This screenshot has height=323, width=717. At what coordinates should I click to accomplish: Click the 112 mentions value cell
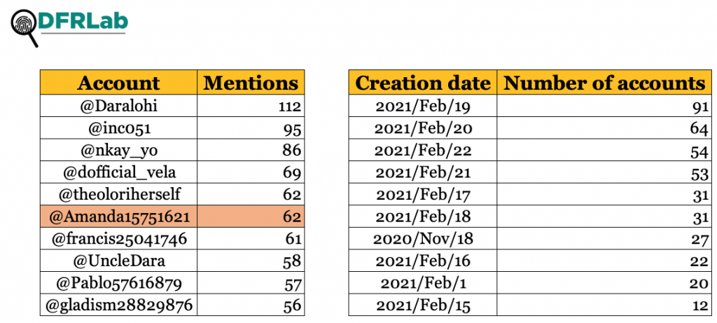[251, 106]
